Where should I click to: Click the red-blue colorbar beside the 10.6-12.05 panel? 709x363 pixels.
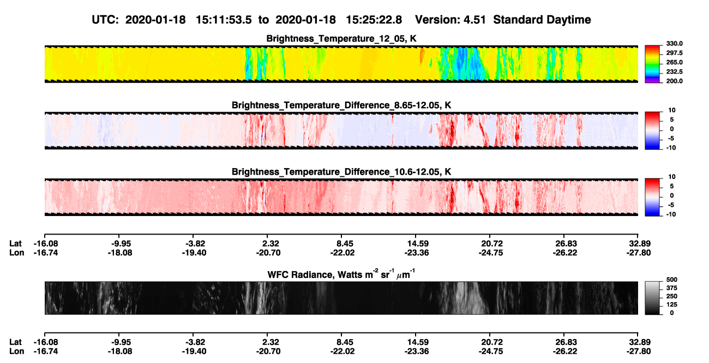[x=651, y=197]
